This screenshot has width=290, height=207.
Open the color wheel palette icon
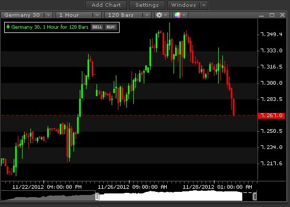click(178, 15)
